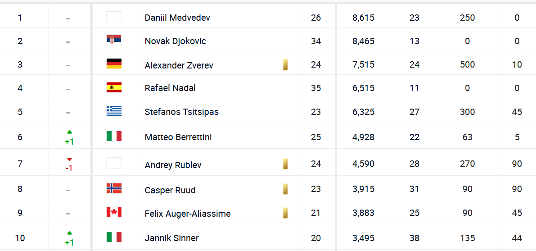Click the Norwegian flag beside Casper Ruud
This screenshot has height=251, width=536.
coord(114,188)
